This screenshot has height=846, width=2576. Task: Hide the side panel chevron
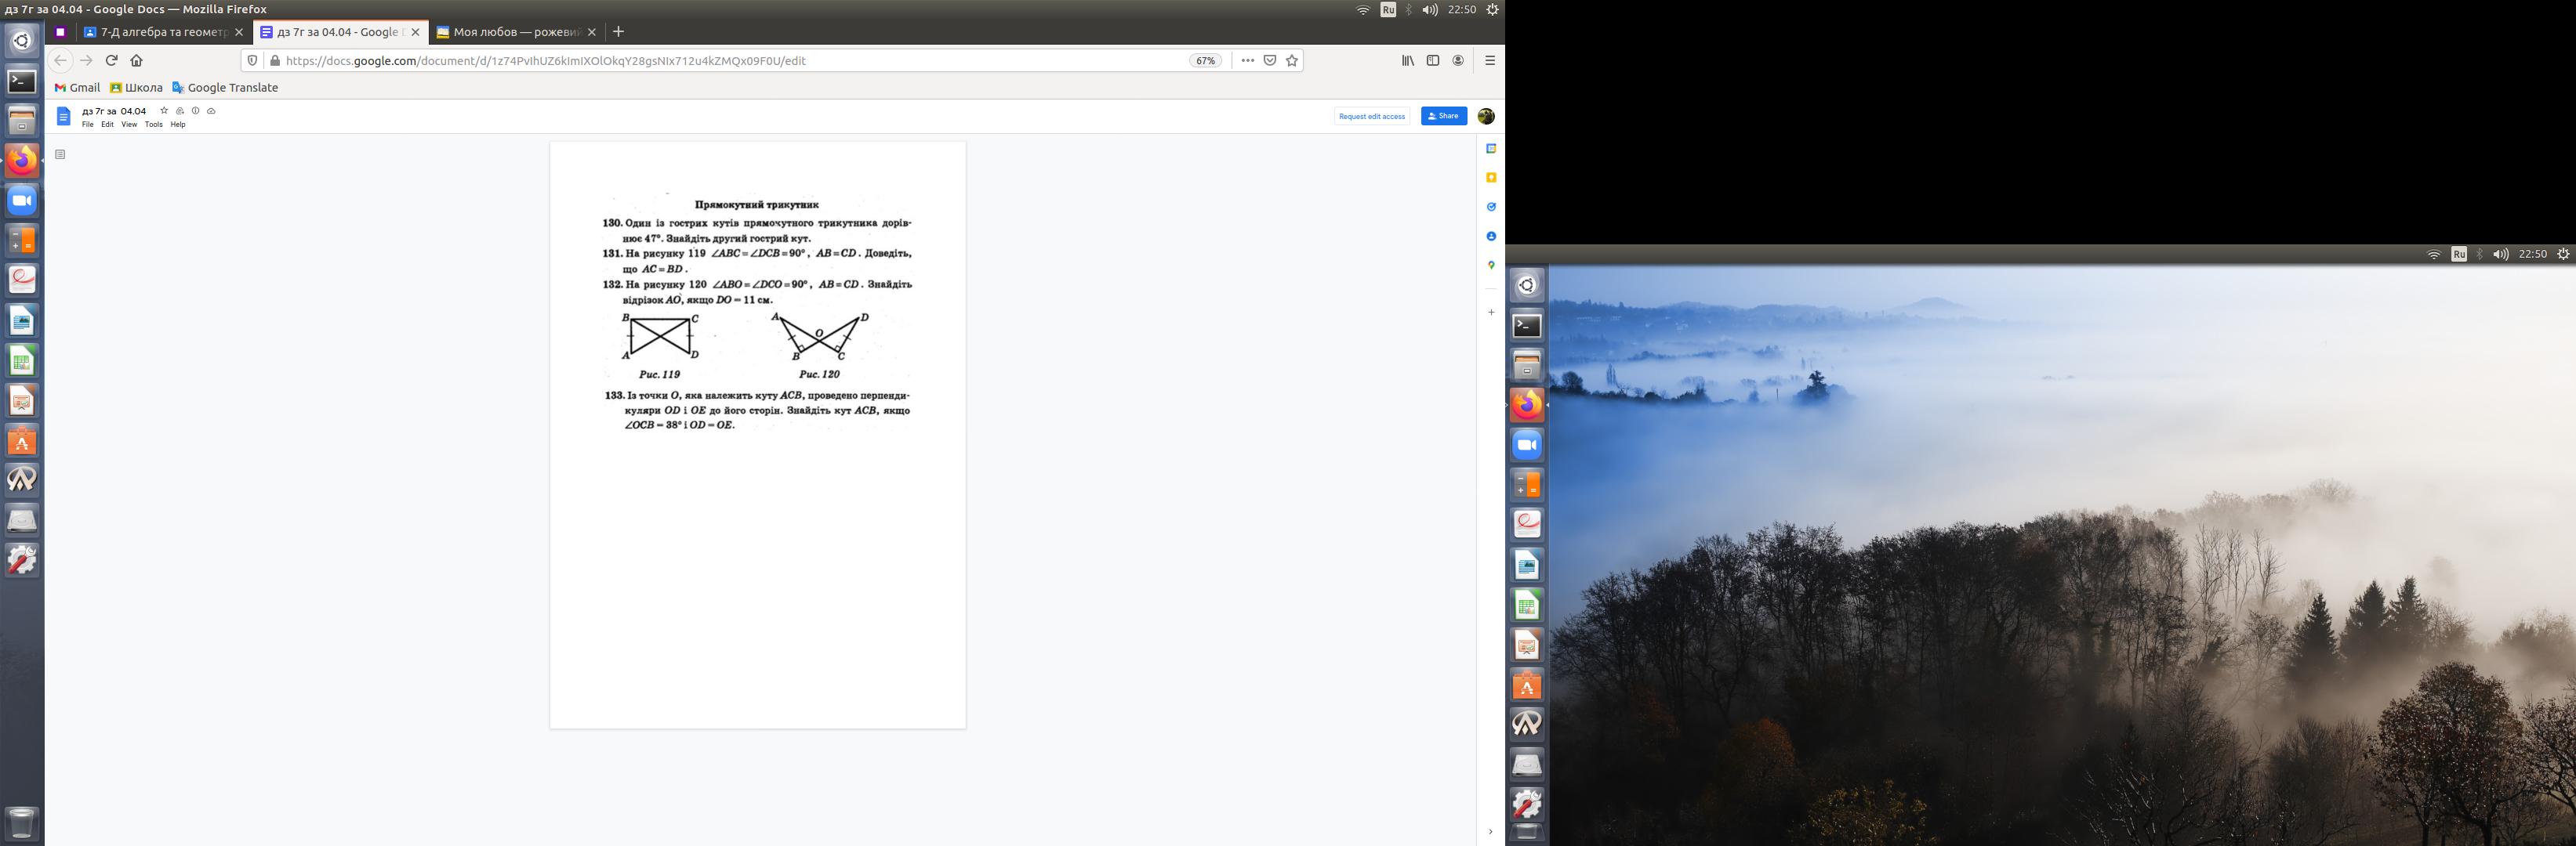[1489, 831]
